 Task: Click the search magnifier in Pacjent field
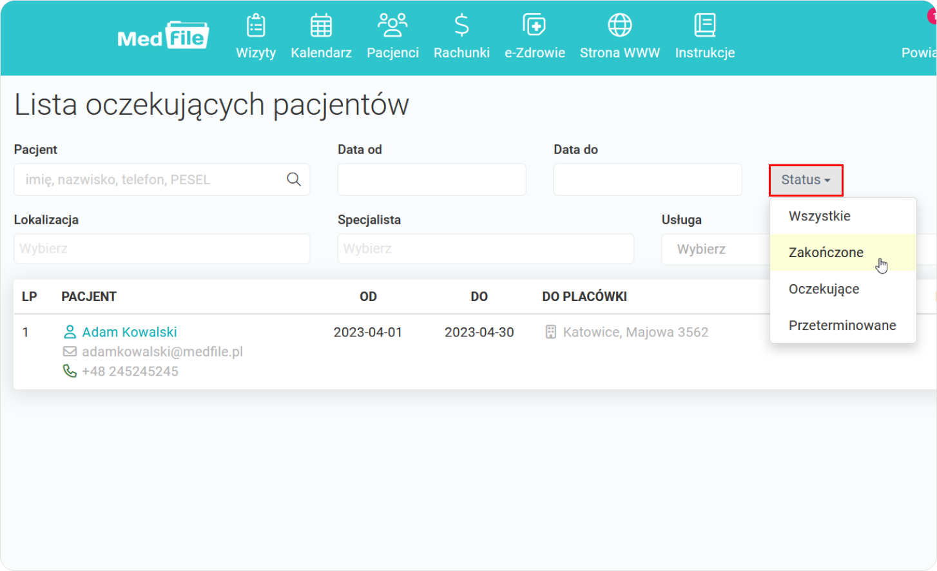[x=294, y=179]
